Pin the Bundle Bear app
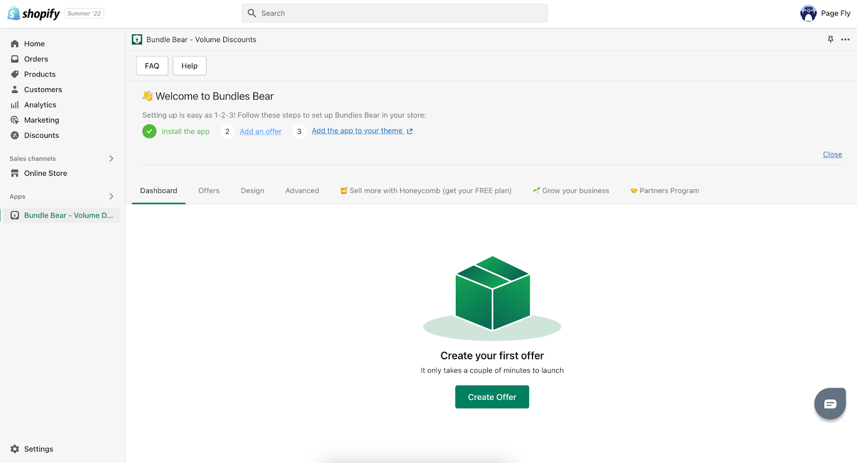This screenshot has width=857, height=463. 831,40
